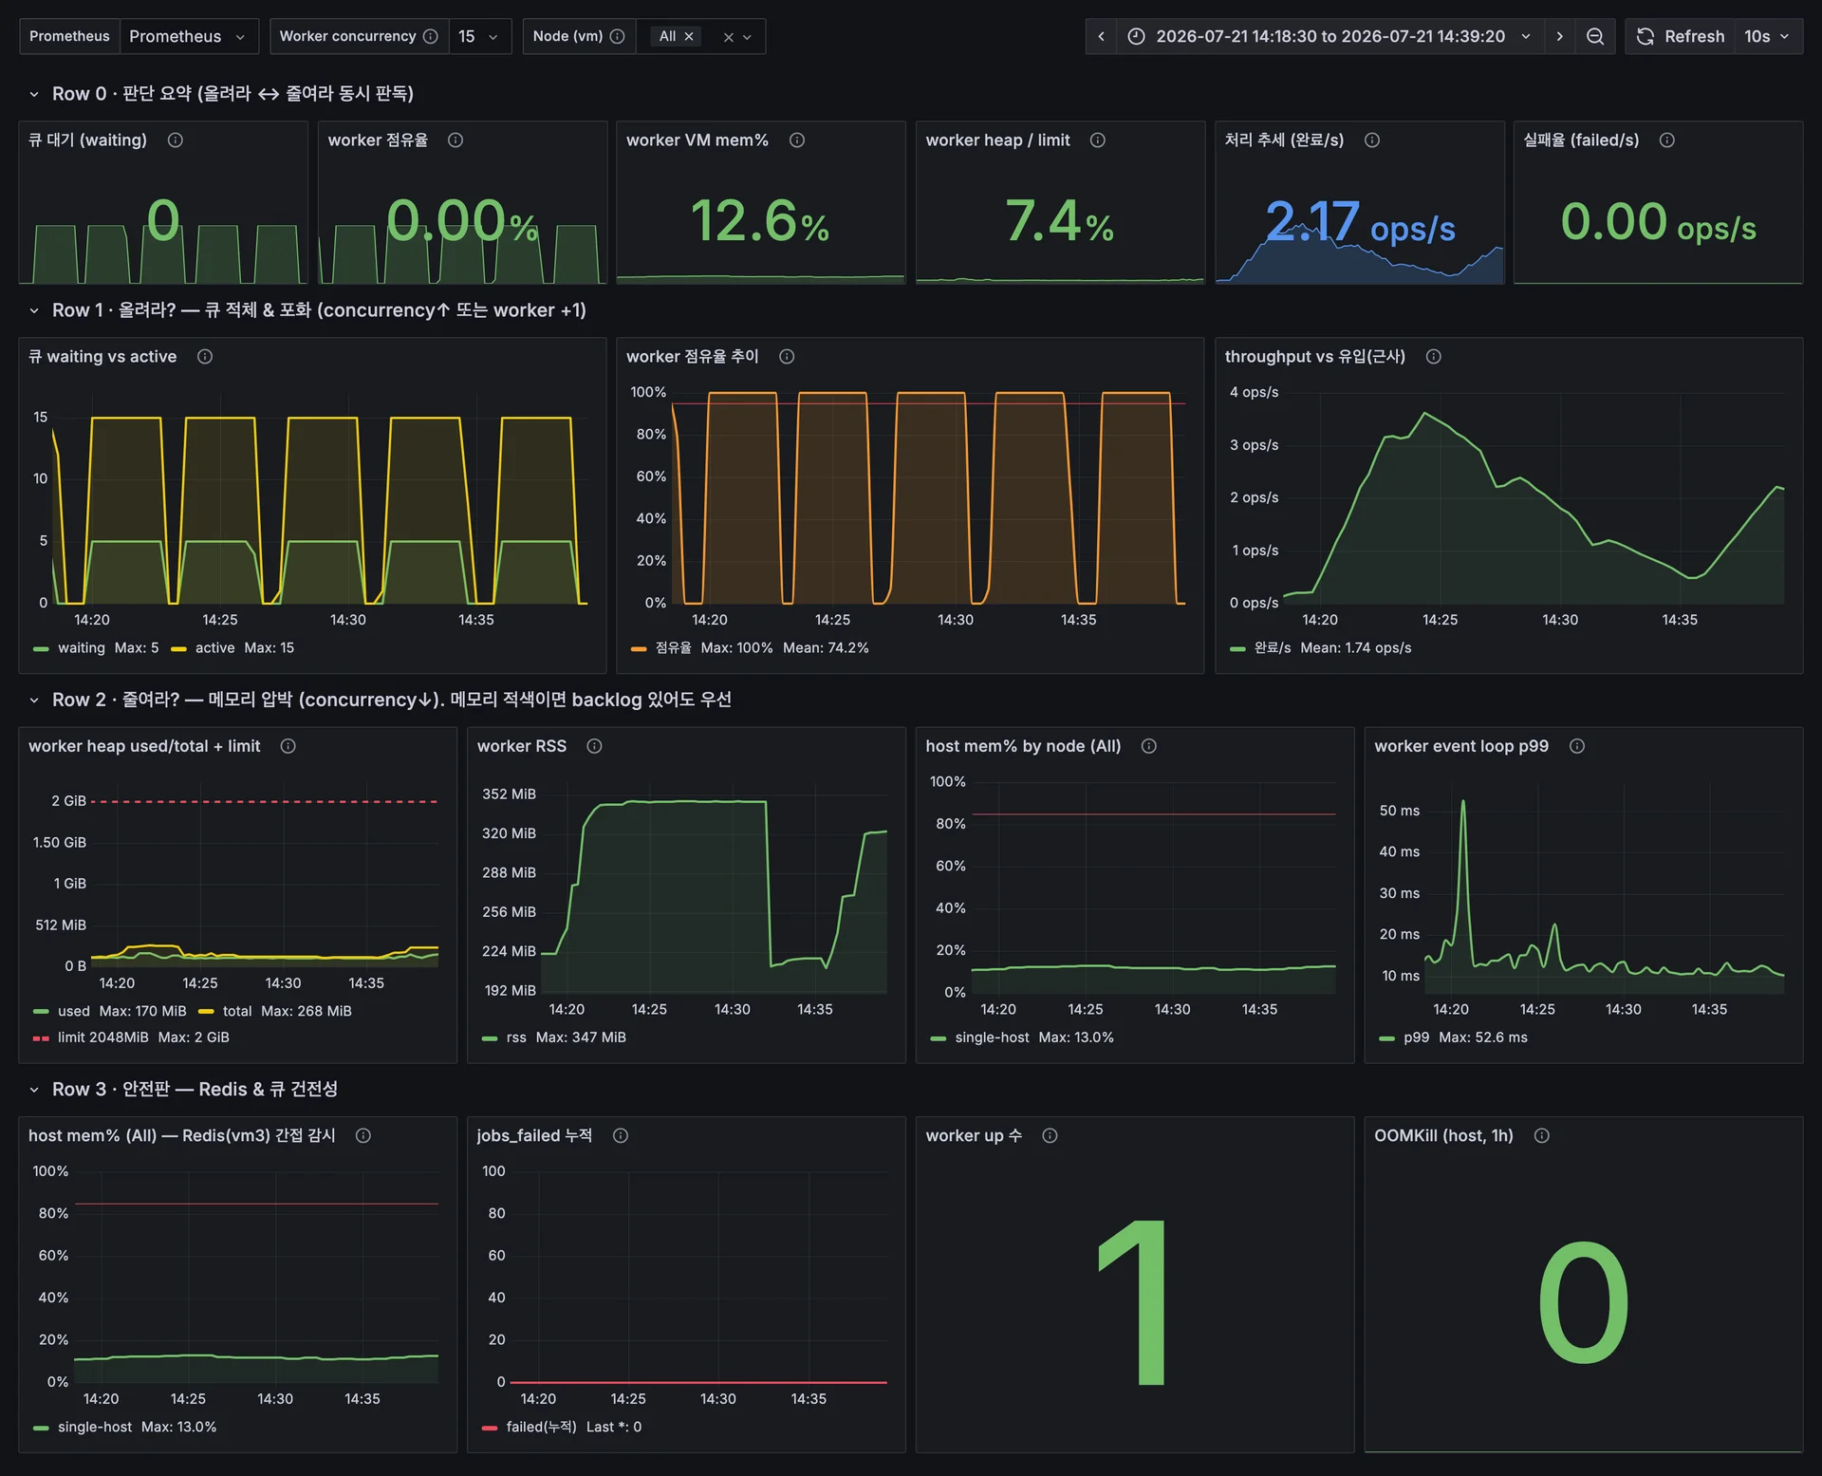Collapse Row 2 줄여라? section
The image size is (1822, 1476).
(34, 701)
